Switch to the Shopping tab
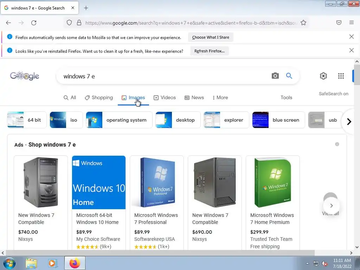 point(99,98)
